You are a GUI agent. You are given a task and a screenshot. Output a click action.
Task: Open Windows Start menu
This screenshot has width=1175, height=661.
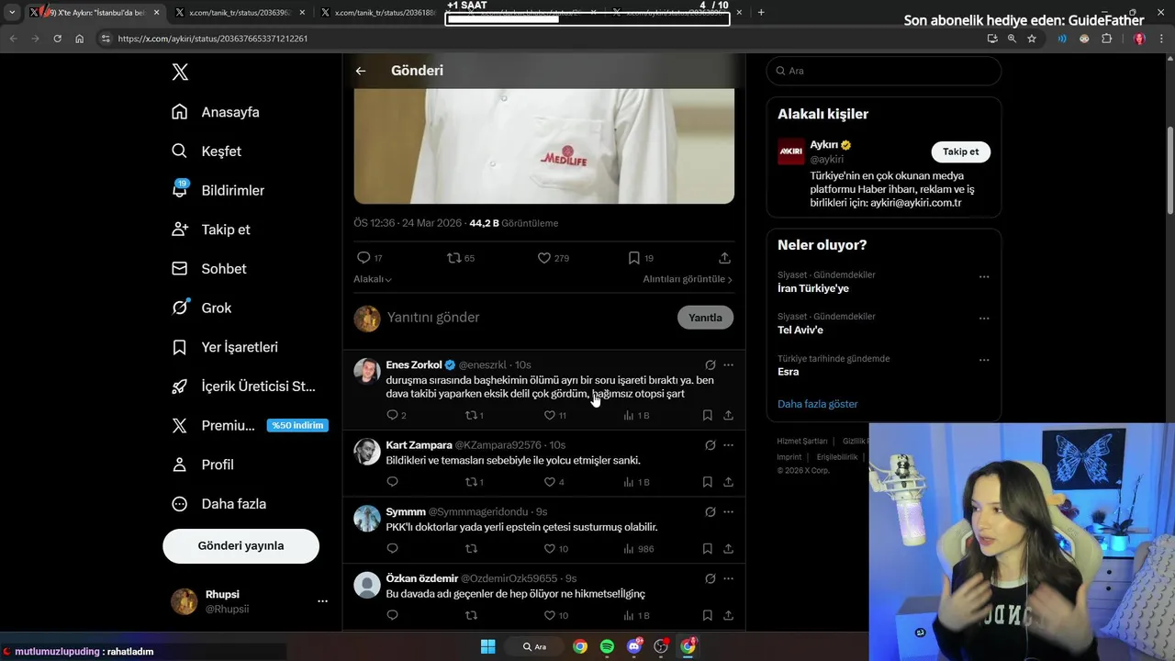tap(488, 646)
